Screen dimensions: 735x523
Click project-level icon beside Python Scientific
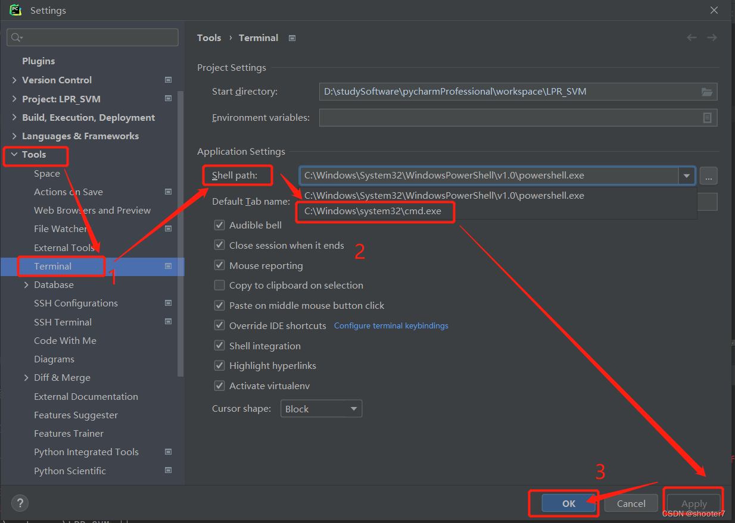pyautogui.click(x=169, y=471)
